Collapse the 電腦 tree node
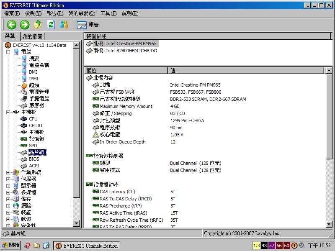Viewport: 335px width, 251px height. pyautogui.click(x=8, y=52)
